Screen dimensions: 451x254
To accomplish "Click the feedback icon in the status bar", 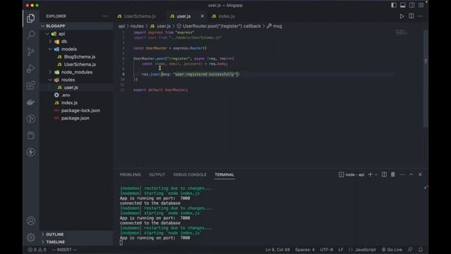I will (410, 250).
